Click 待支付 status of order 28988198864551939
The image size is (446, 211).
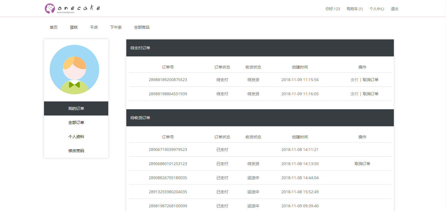click(x=222, y=94)
